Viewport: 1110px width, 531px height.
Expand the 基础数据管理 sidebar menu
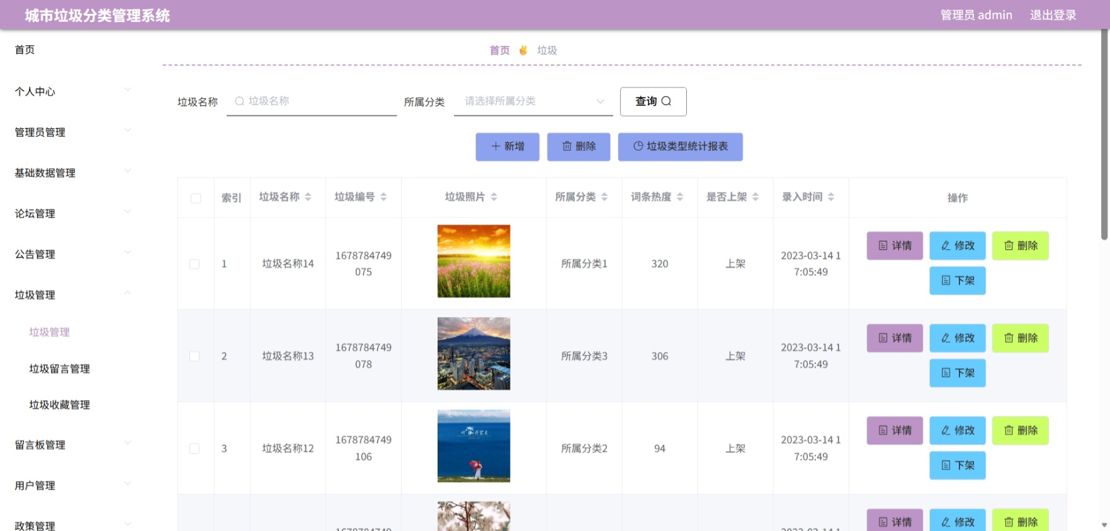(x=73, y=173)
